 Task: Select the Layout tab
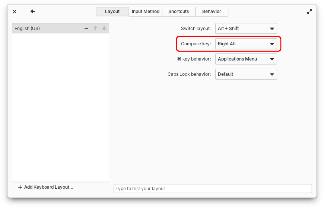[x=112, y=12]
